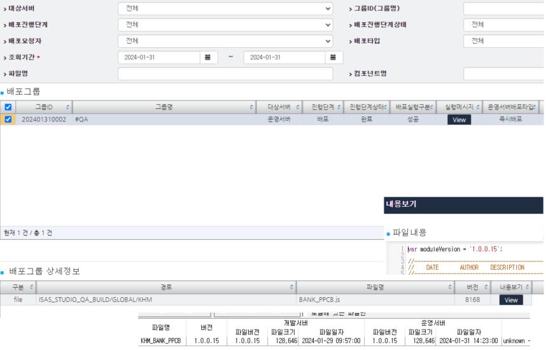Sort by 그룹ID column arrows
Viewport: 546px width, 350px height.
coord(67,108)
